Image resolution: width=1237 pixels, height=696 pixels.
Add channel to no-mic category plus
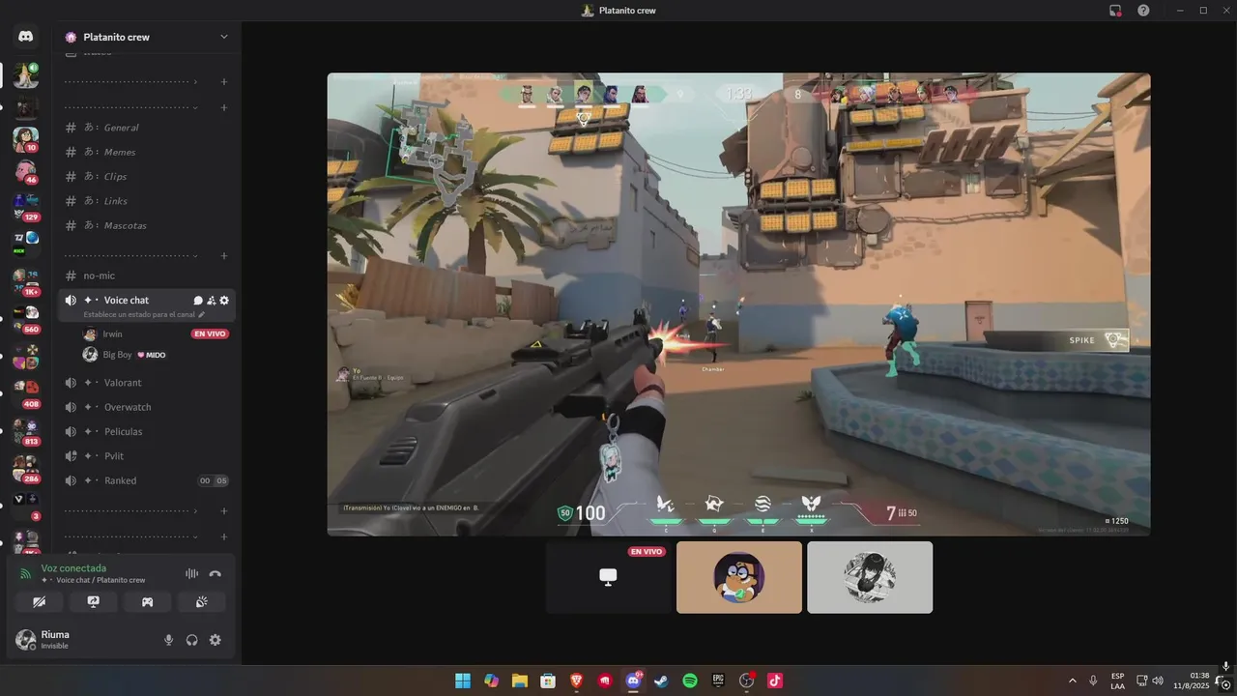click(224, 255)
